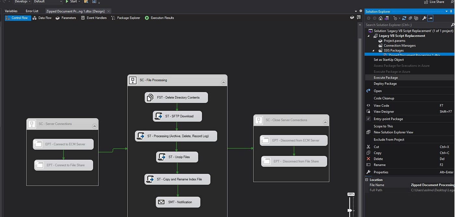Click the zoom slider handle
The height and width of the screenshot is (217, 455).
[x=350, y=210]
